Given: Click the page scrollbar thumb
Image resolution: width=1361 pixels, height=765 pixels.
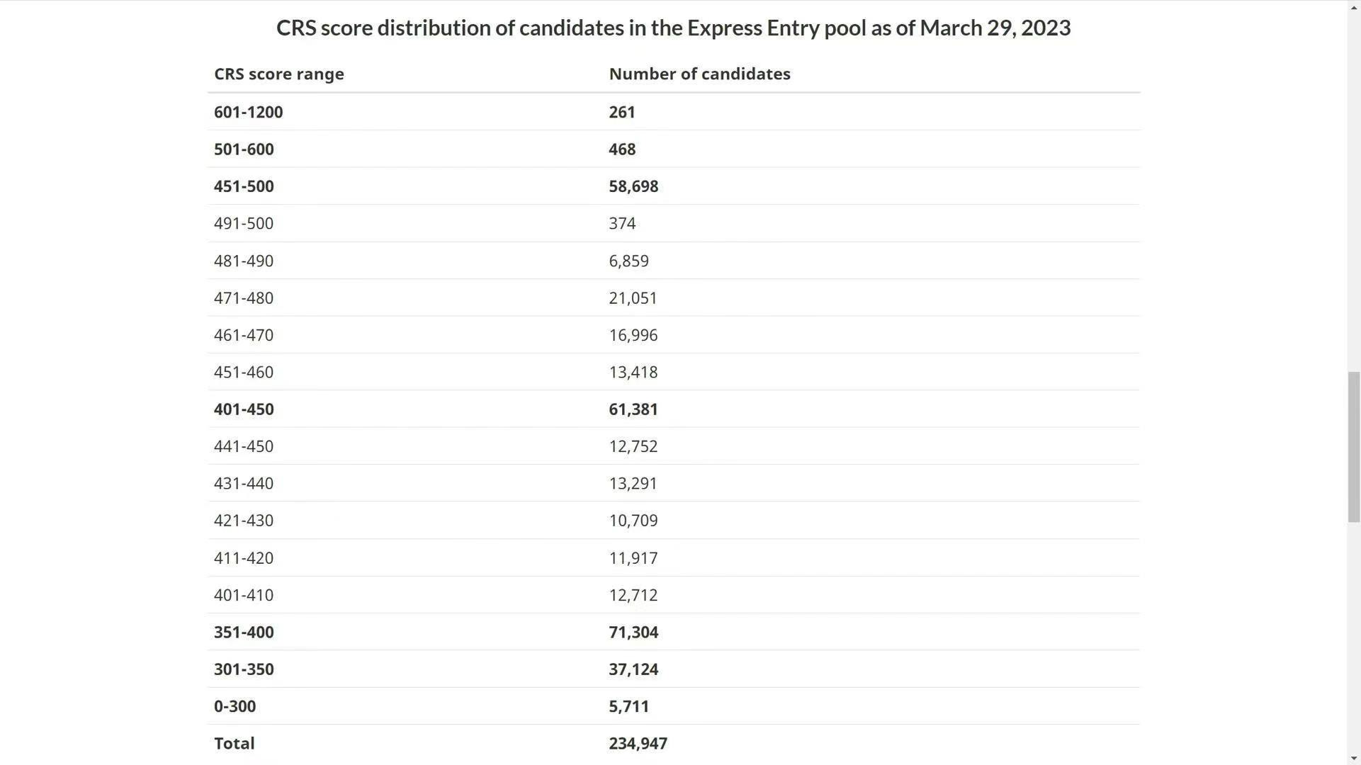Looking at the screenshot, I should [1353, 447].
